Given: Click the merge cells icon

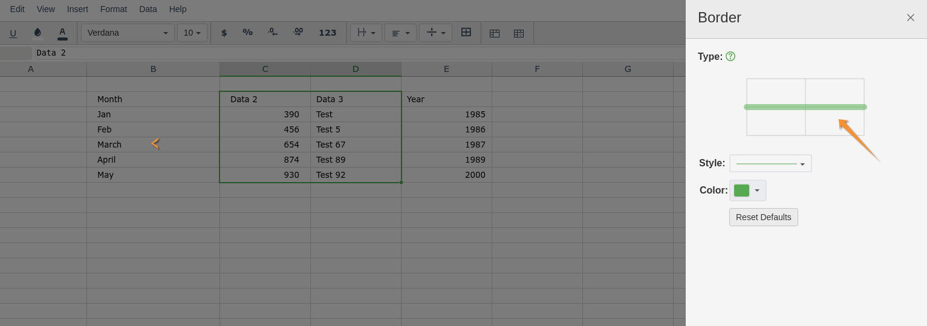Looking at the screenshot, I should click(466, 33).
